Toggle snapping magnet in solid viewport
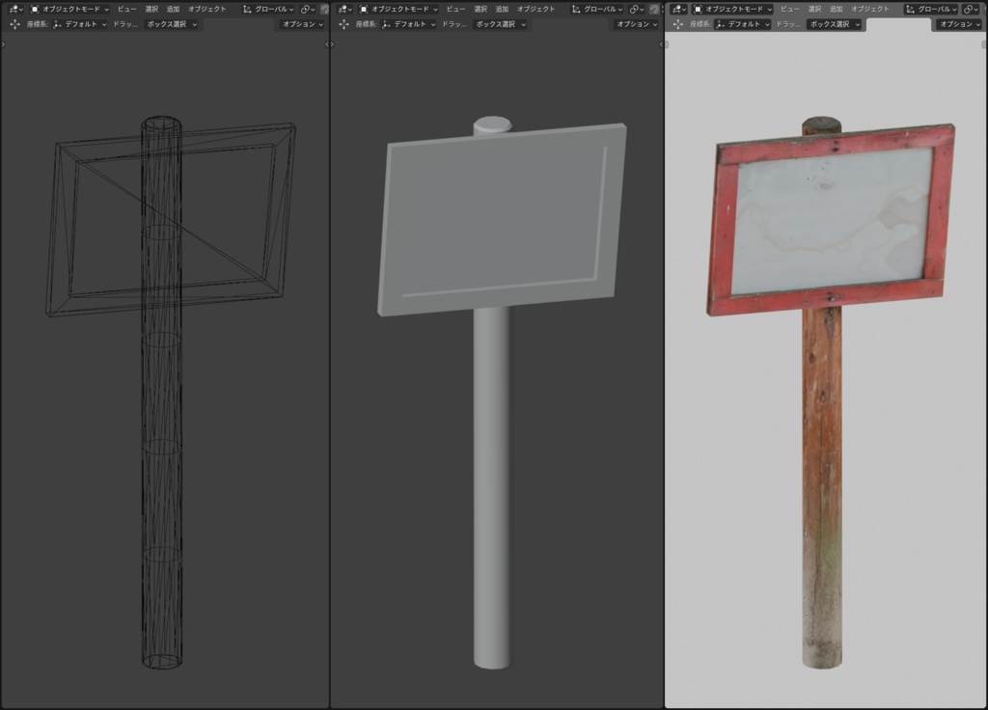The image size is (988, 710). point(655,9)
